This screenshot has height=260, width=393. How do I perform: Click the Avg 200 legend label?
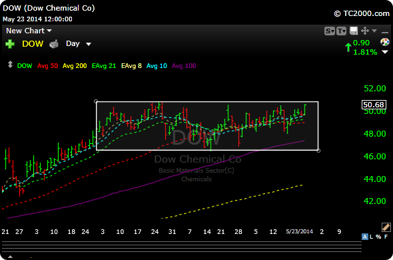point(75,66)
